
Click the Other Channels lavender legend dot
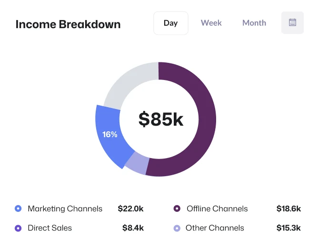[x=177, y=228]
